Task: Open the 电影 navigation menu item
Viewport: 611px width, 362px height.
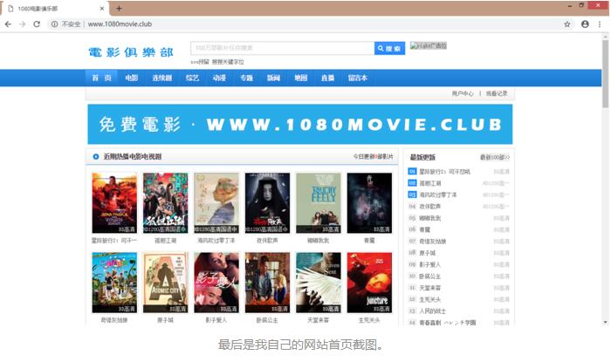Action: 131,78
